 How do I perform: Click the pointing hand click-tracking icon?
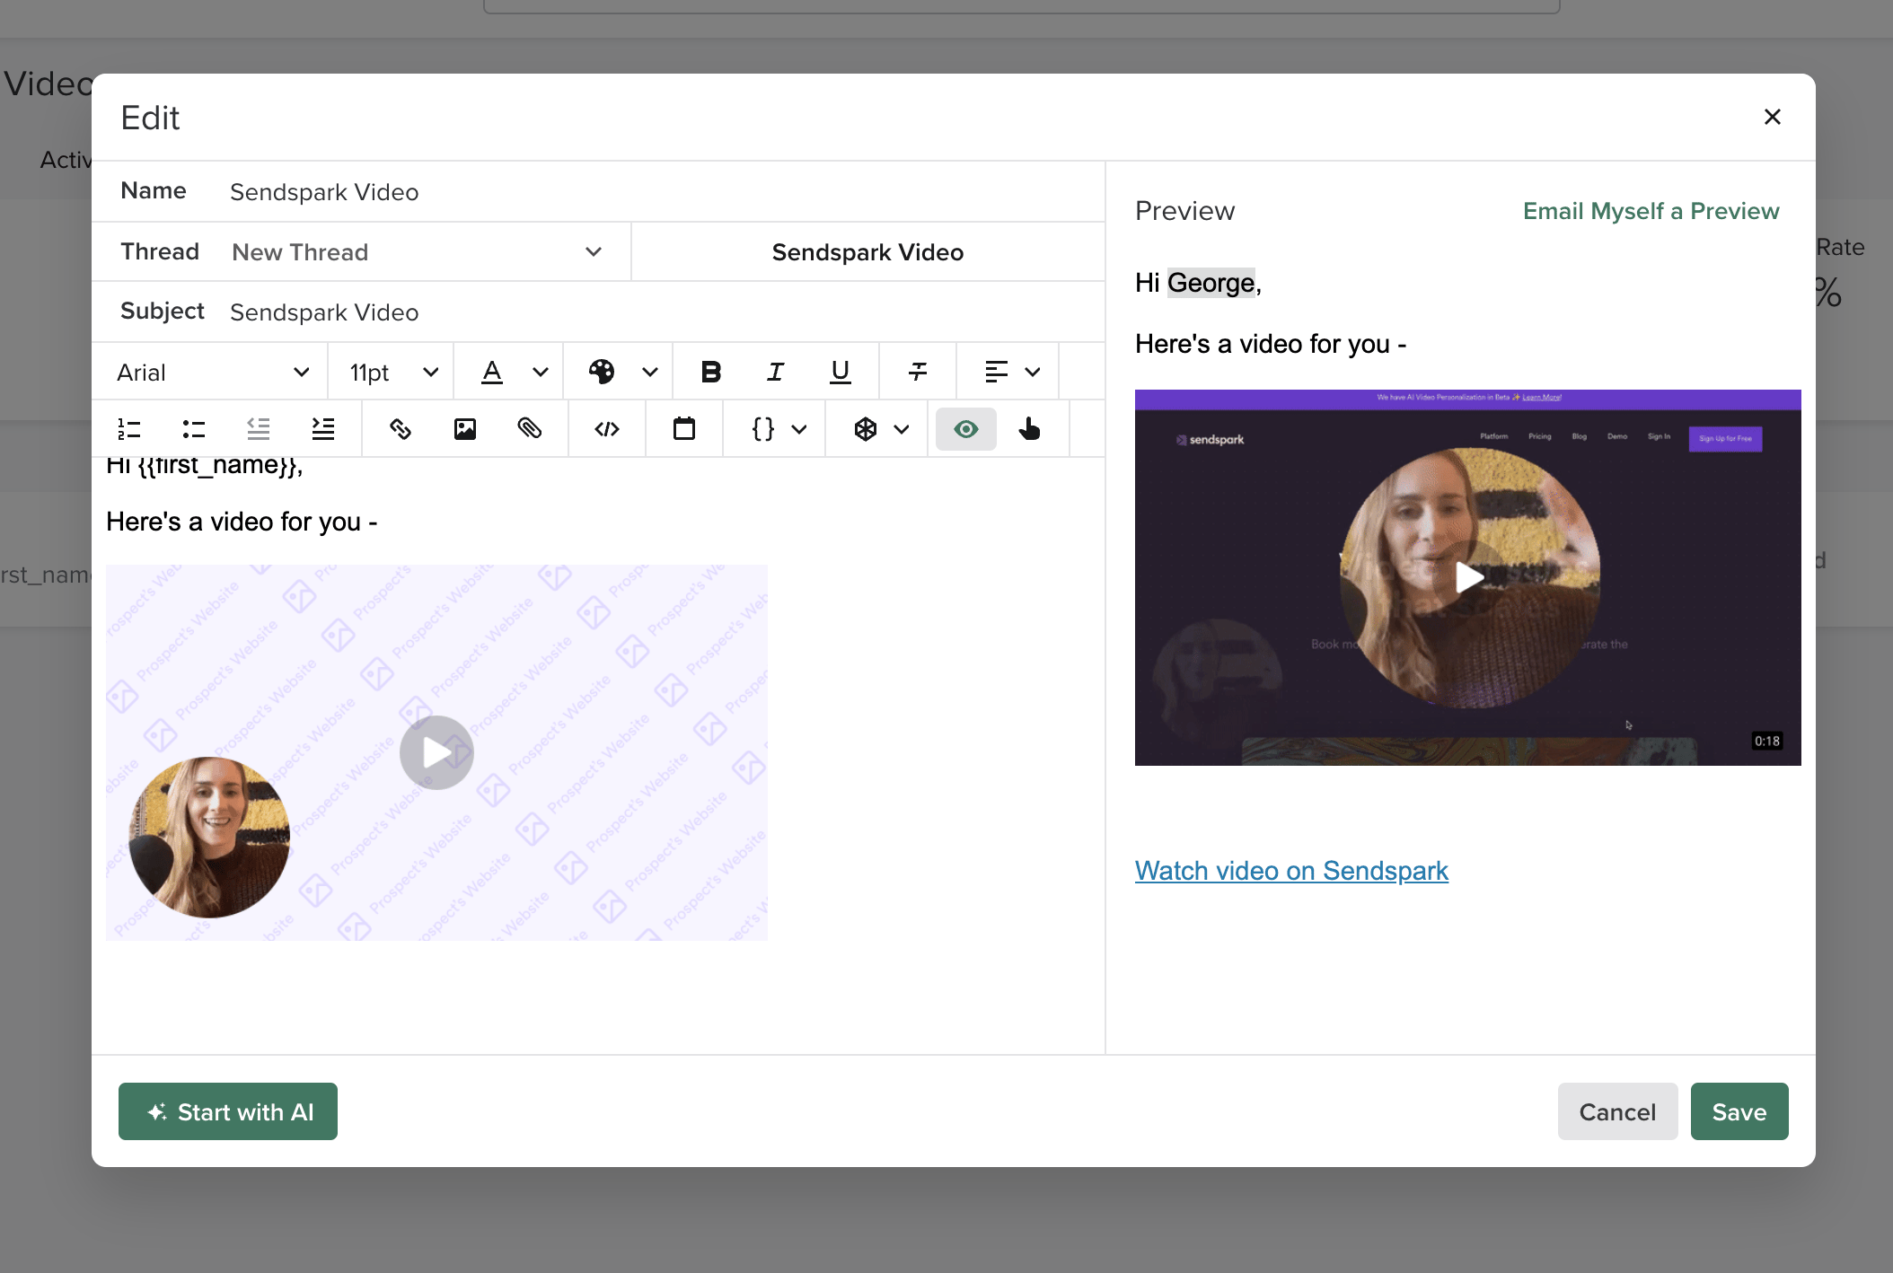1031,429
